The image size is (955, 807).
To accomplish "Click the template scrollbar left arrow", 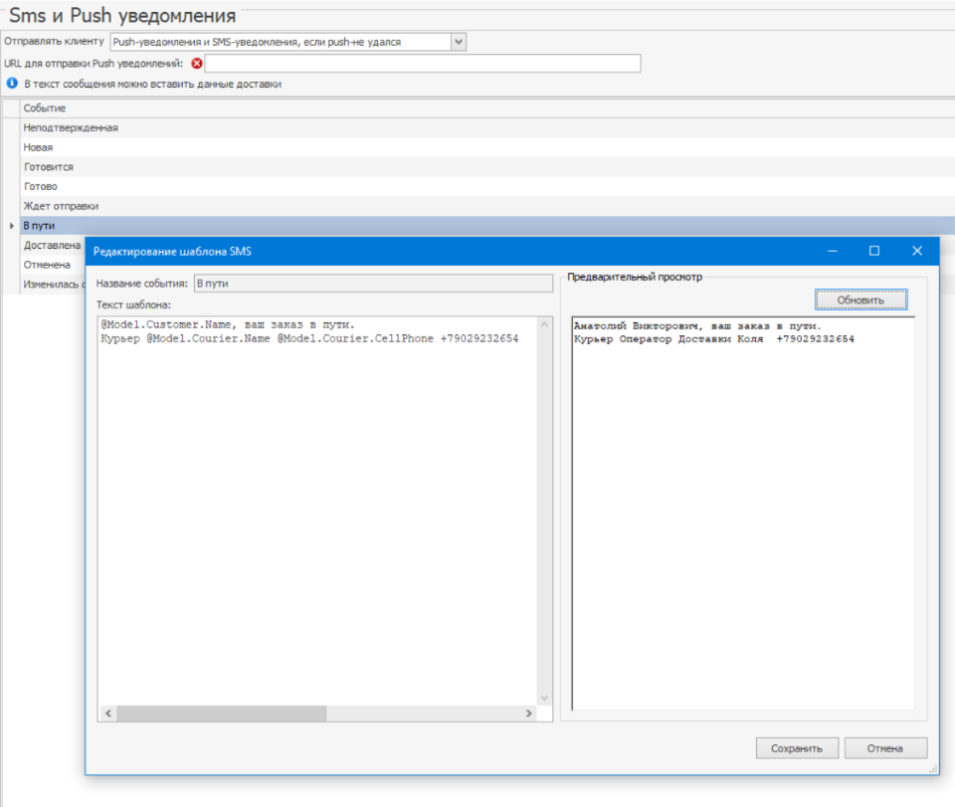I will click(107, 713).
